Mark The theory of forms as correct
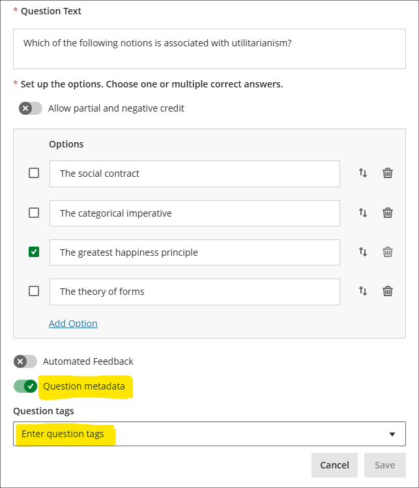Image resolution: width=419 pixels, height=488 pixels. click(x=34, y=291)
